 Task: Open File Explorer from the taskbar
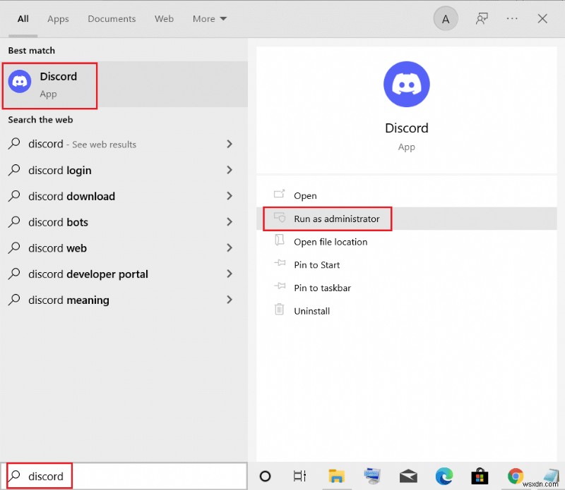click(336, 476)
